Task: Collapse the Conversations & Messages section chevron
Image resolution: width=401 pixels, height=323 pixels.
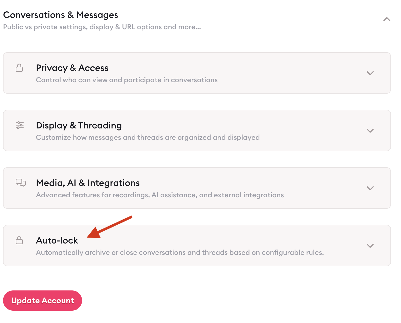Action: [387, 19]
